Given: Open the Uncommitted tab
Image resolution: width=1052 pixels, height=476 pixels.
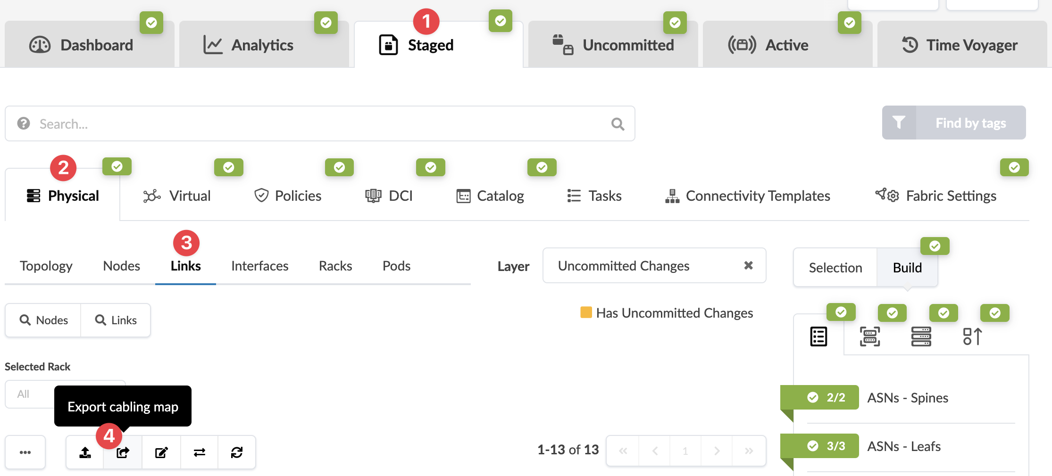Looking at the screenshot, I should [x=613, y=45].
